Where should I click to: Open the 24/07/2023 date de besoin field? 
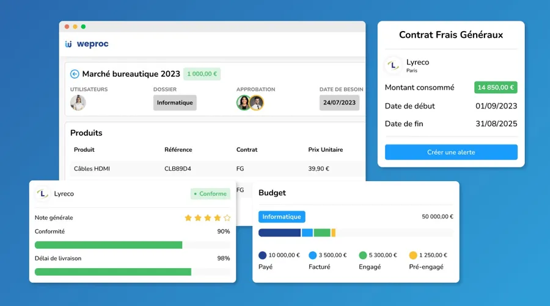(x=339, y=103)
